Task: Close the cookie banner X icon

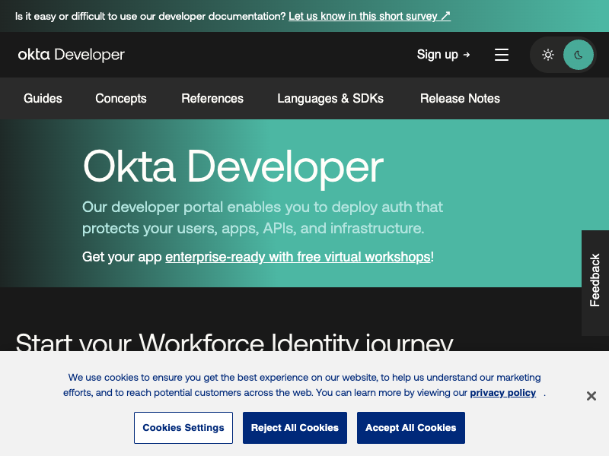Action: coord(591,396)
